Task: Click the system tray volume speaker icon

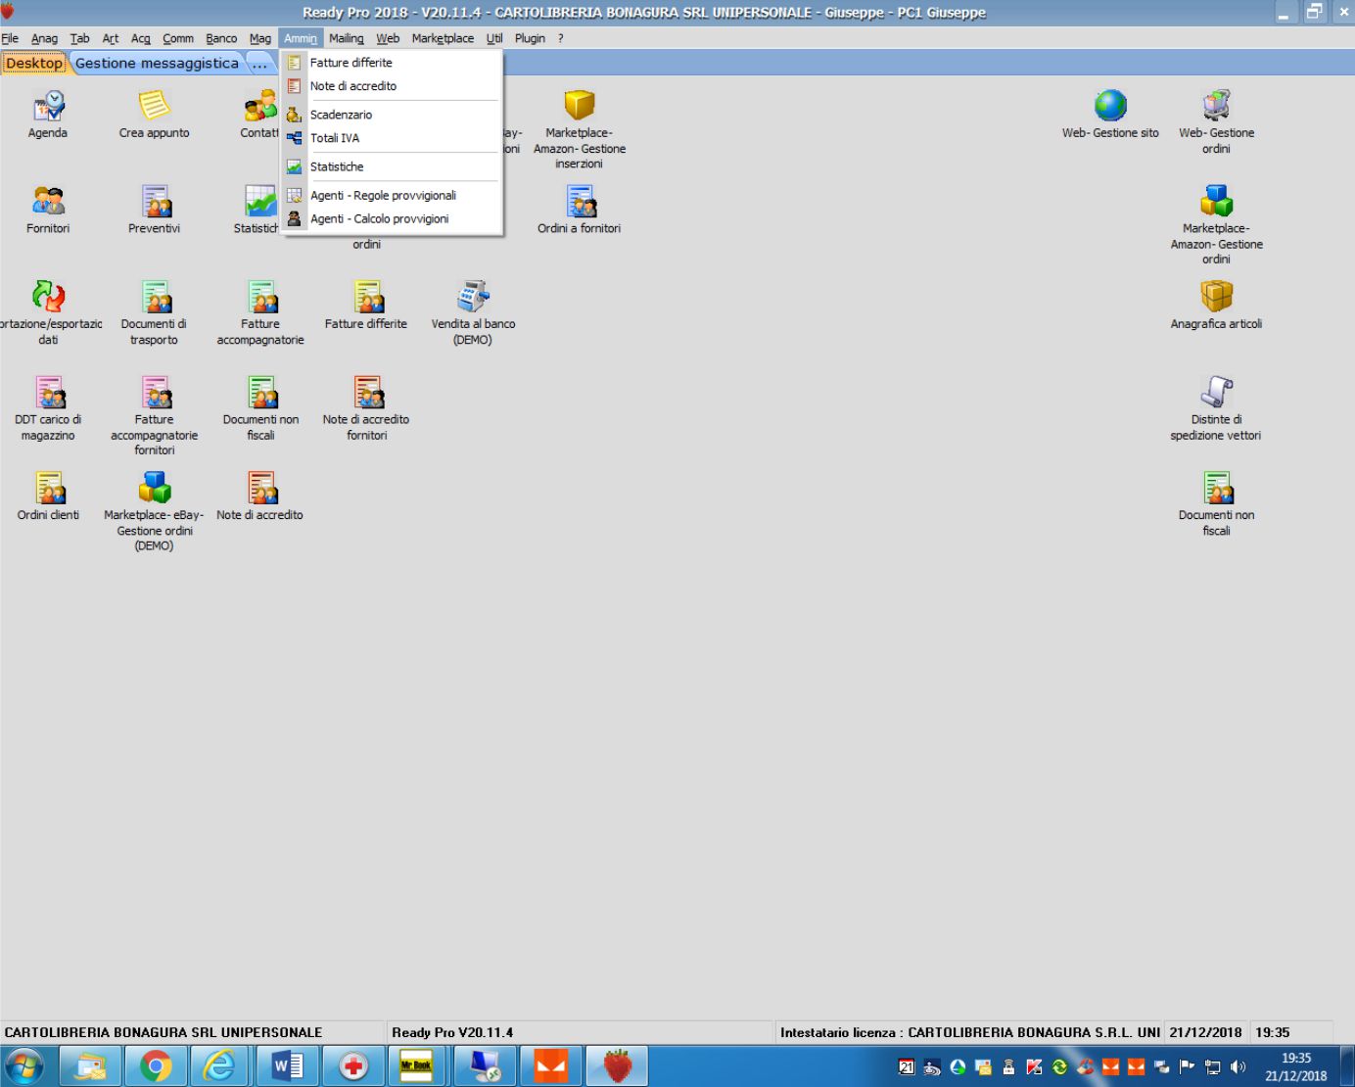Action: click(x=1238, y=1067)
